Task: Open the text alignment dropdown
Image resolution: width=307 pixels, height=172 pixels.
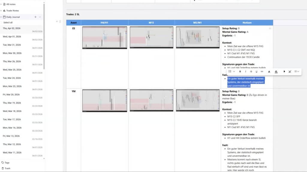Action: [x=297, y=72]
